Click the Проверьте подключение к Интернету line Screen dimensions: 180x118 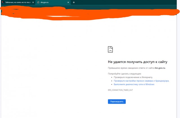133,77
